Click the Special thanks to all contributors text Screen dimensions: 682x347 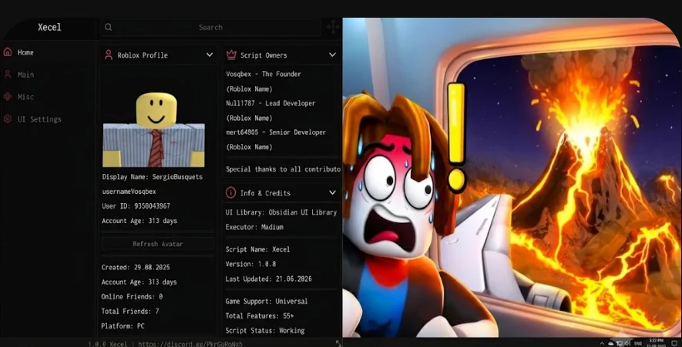(x=283, y=169)
